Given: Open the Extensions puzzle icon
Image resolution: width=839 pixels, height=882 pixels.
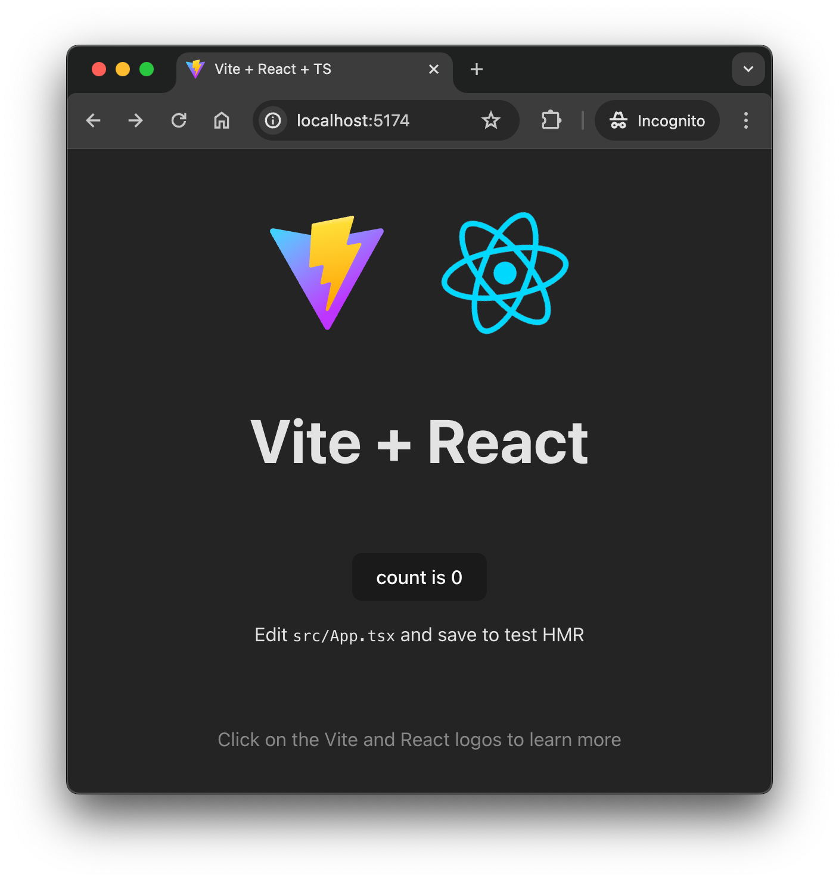Looking at the screenshot, I should tap(551, 120).
